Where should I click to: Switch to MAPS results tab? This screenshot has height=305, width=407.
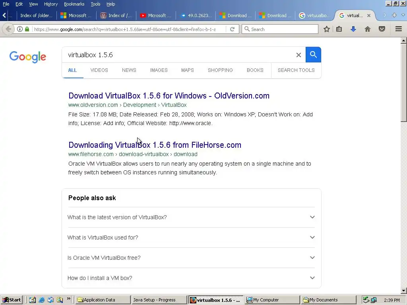click(188, 70)
